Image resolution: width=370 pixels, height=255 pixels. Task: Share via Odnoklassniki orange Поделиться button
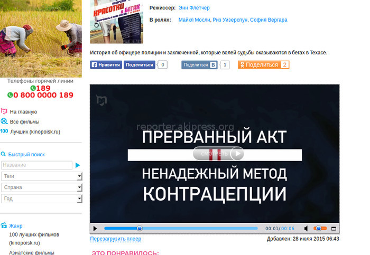(264, 65)
